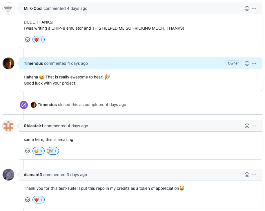265x211 pixels.
Task: Click the Owner badge on Timendus's comment
Action: point(233,63)
